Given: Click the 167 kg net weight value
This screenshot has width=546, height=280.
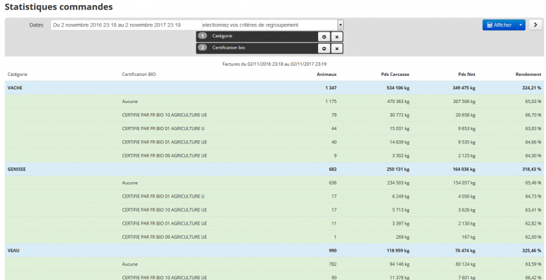Looking at the screenshot, I should (469, 237).
